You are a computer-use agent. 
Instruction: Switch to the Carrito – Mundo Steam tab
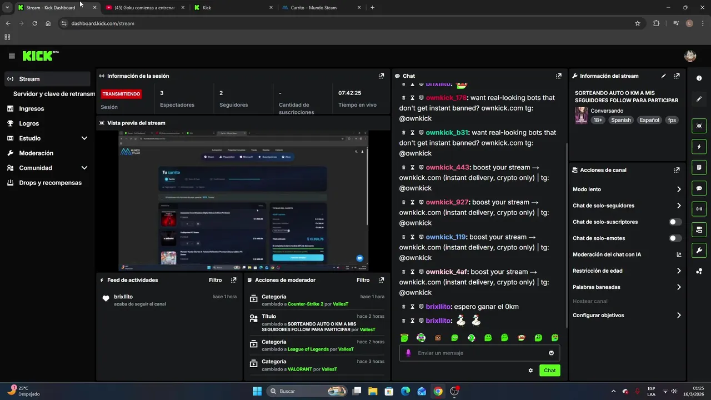[321, 8]
